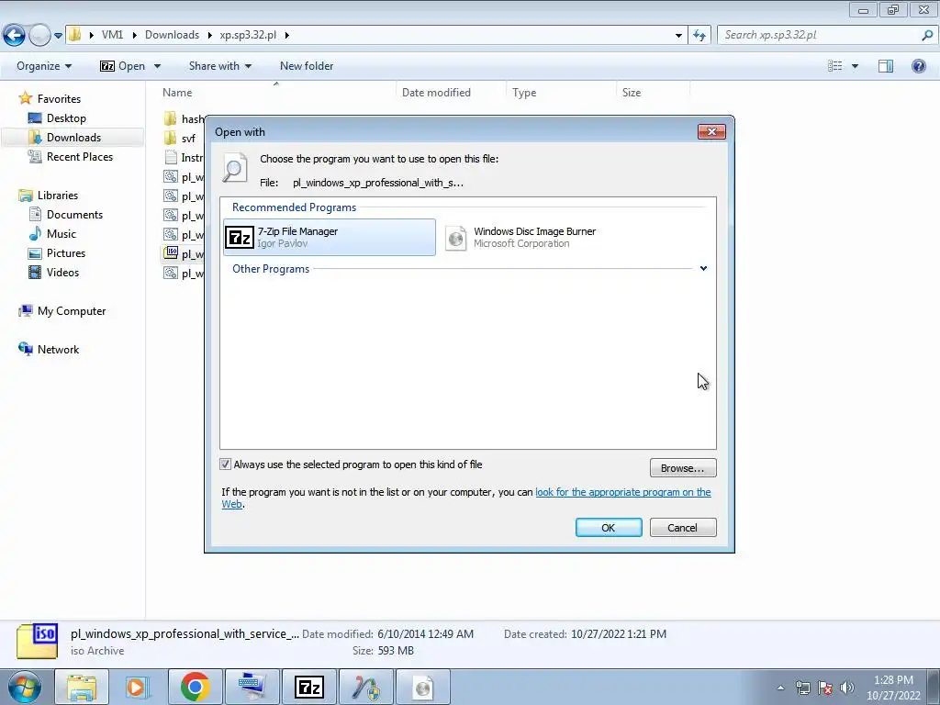940x705 pixels.
Task: Open Explorer help icon
Action: point(918,66)
